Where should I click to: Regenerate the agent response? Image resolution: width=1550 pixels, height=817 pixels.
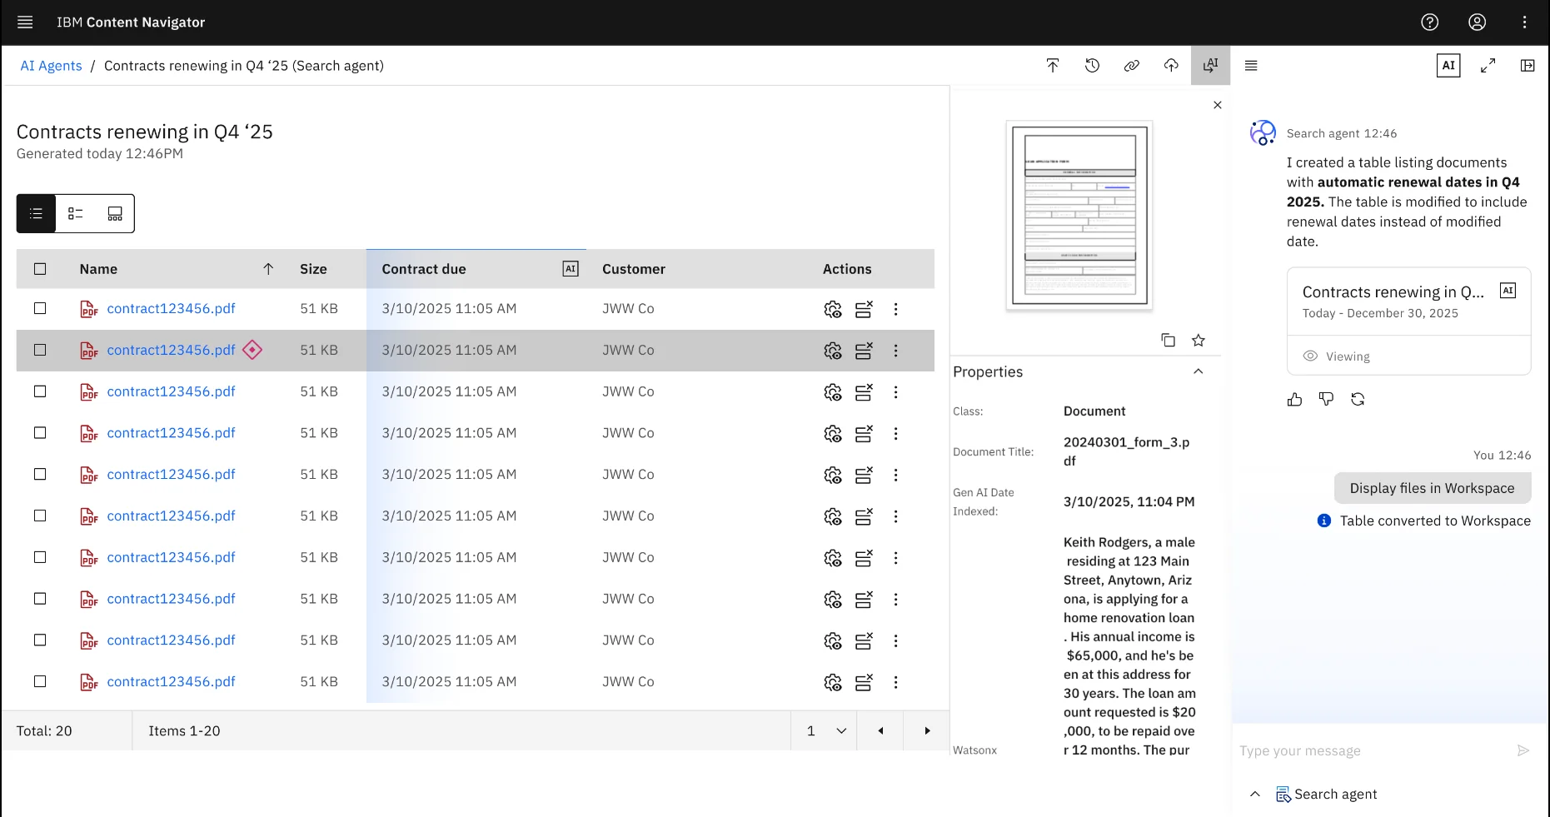[1358, 400]
